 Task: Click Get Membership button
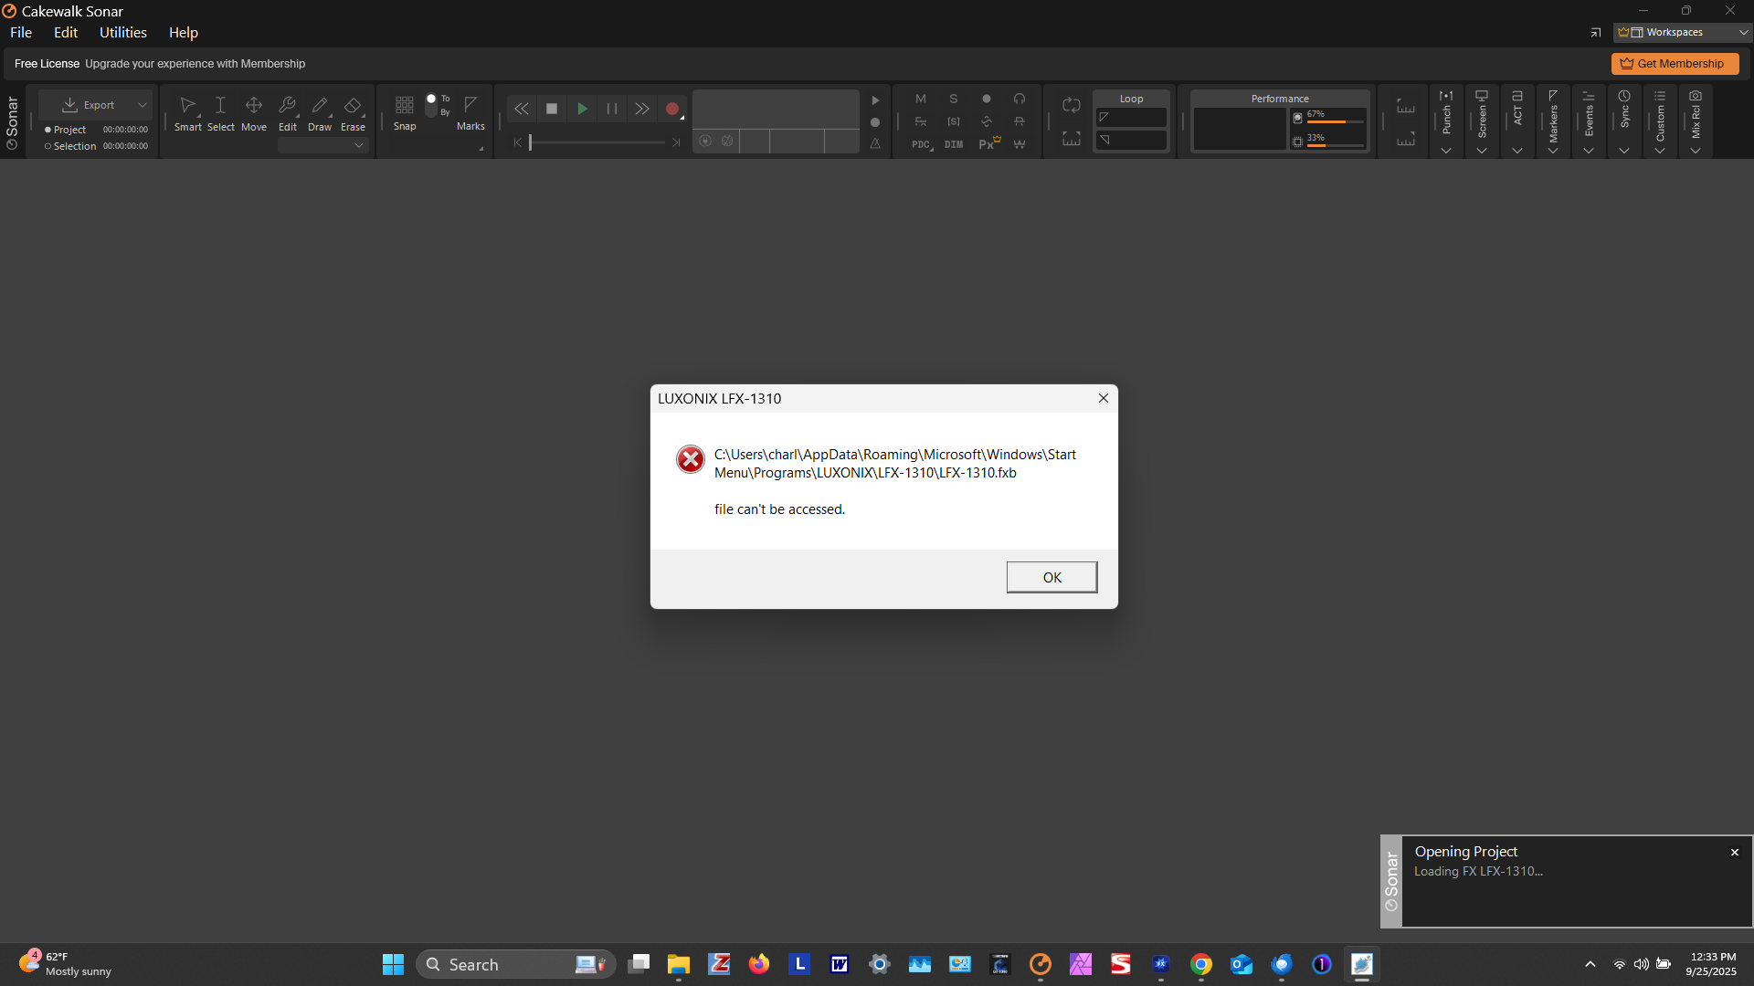1675,64
